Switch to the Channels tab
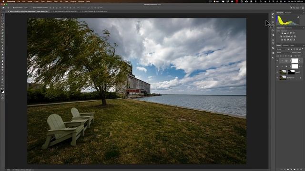 tap(285, 46)
